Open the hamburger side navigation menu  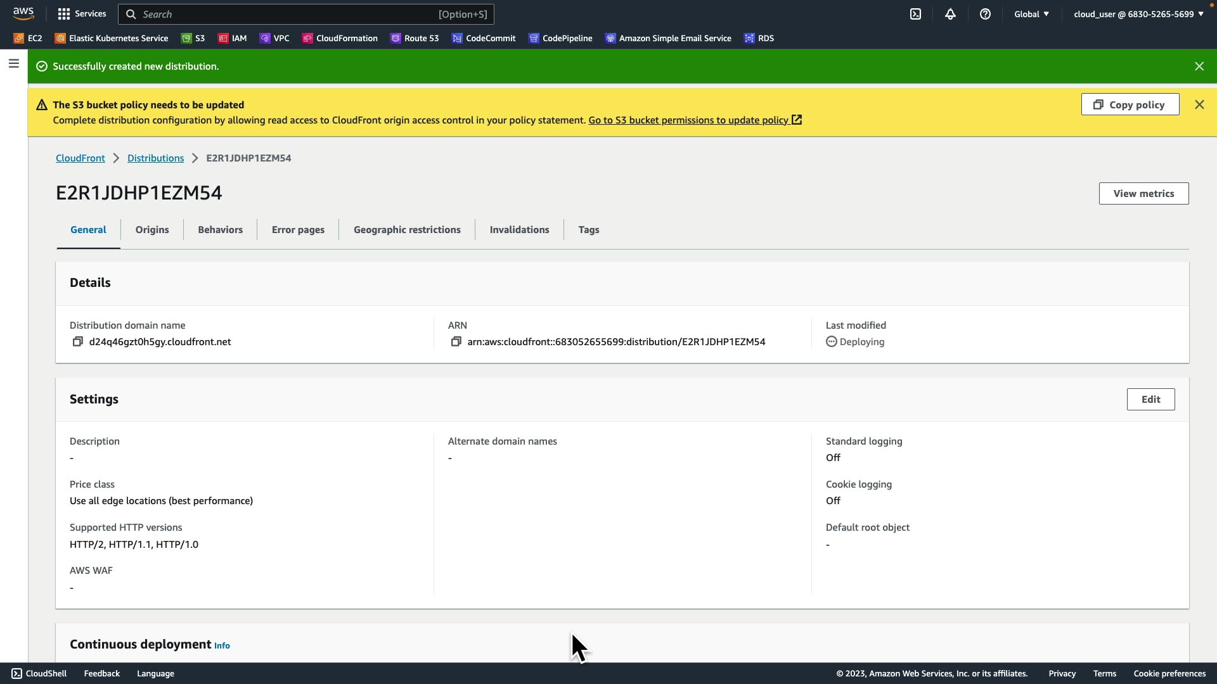click(13, 63)
